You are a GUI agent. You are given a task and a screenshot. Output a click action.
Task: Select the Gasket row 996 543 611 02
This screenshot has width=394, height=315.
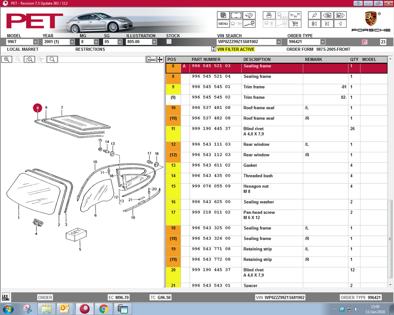point(276,168)
